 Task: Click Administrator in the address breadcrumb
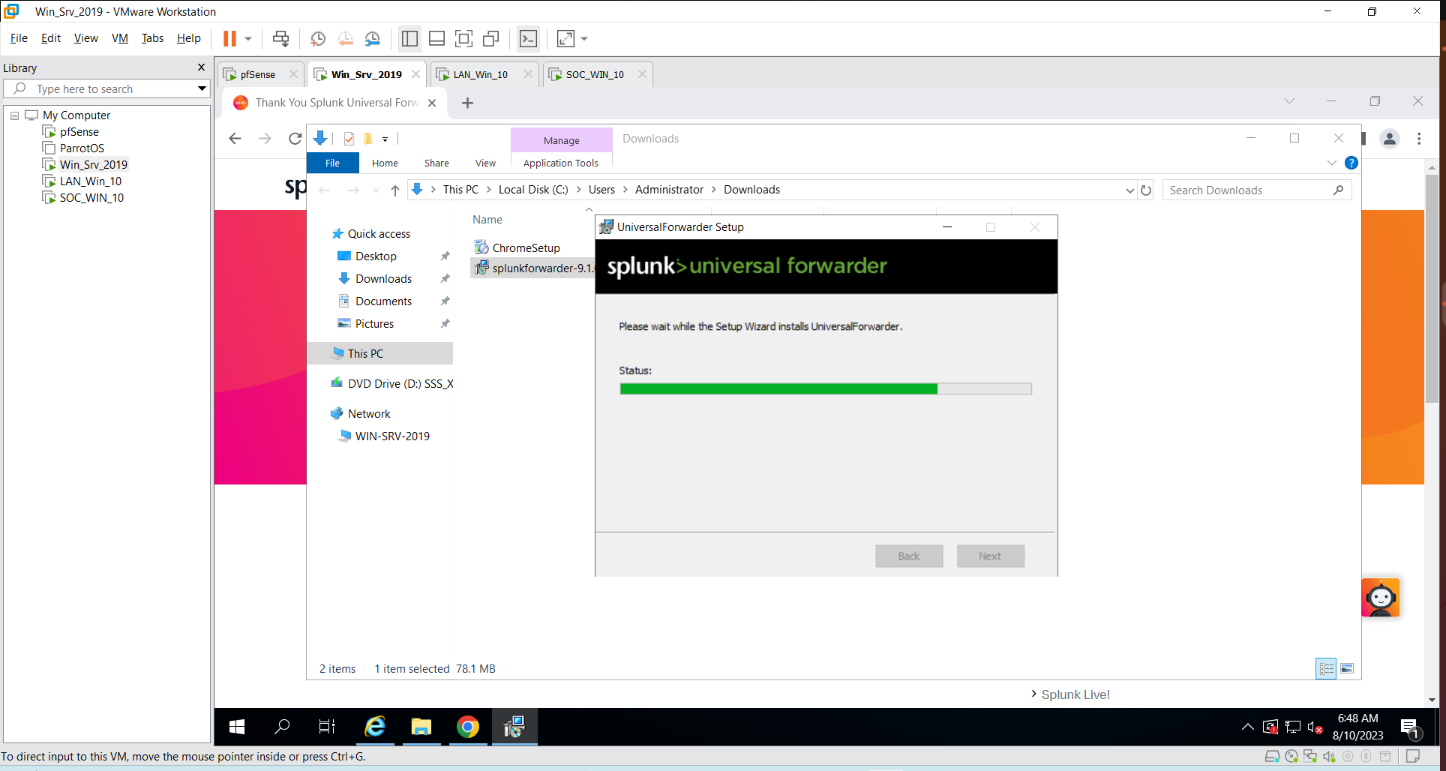pyautogui.click(x=669, y=190)
